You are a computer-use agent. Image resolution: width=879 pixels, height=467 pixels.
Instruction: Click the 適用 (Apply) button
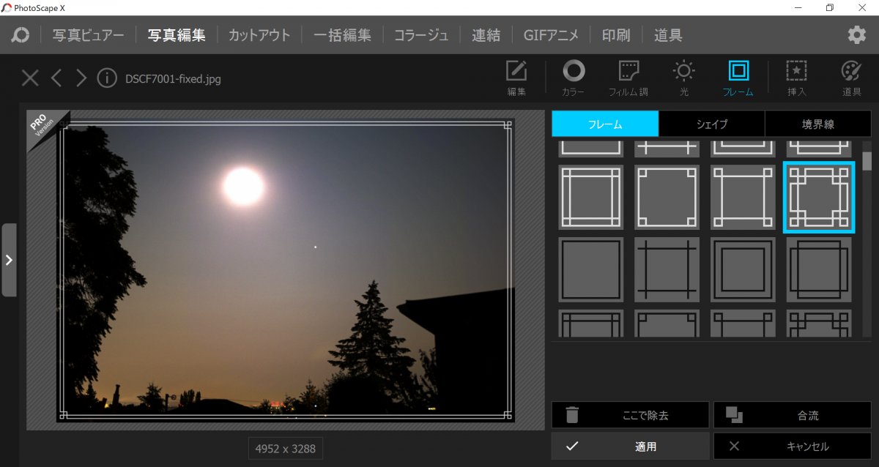click(630, 446)
